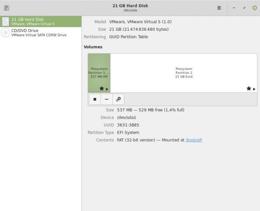Click the EFI System partition type text
This screenshot has width=260, height=211.
pyautogui.click(x=128, y=133)
